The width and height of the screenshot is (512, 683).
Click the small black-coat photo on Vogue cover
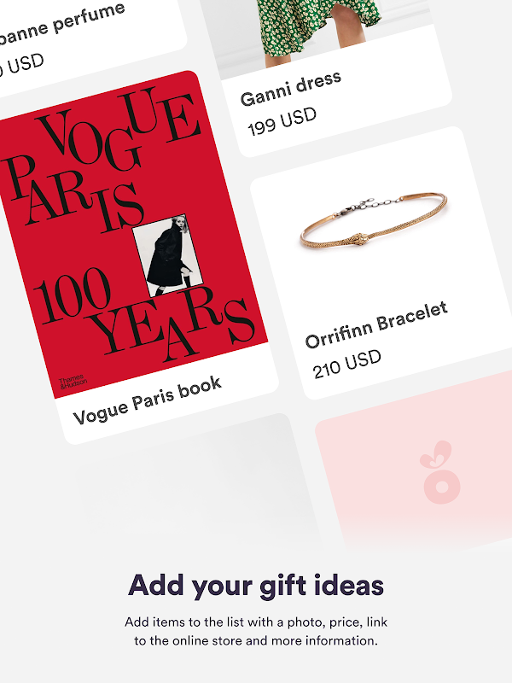[167, 255]
